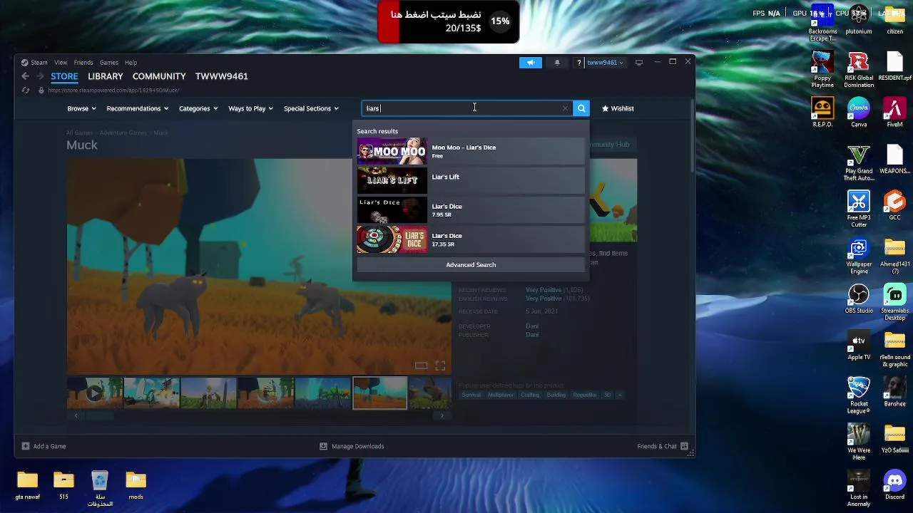The height and width of the screenshot is (513, 913).
Task: Click the Add a Game plus icon
Action: tap(26, 446)
